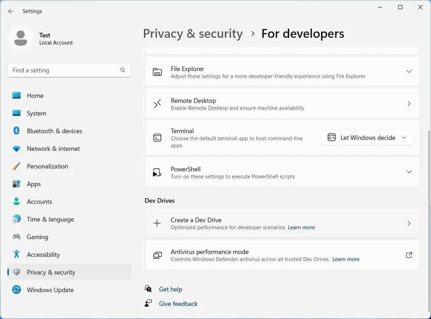Screen dimensions: 431x319
Task: Click the Create a Dev Drive plus icon
Action: click(x=157, y=223)
